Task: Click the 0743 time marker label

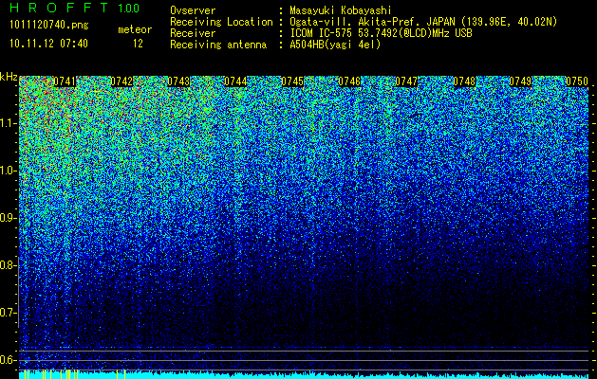Action: tap(178, 81)
